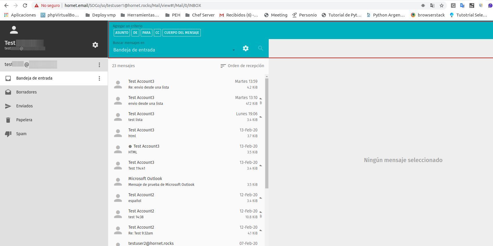The width and height of the screenshot is (493, 246).
Task: Toggle the PARA search criterion
Action: coord(146,33)
